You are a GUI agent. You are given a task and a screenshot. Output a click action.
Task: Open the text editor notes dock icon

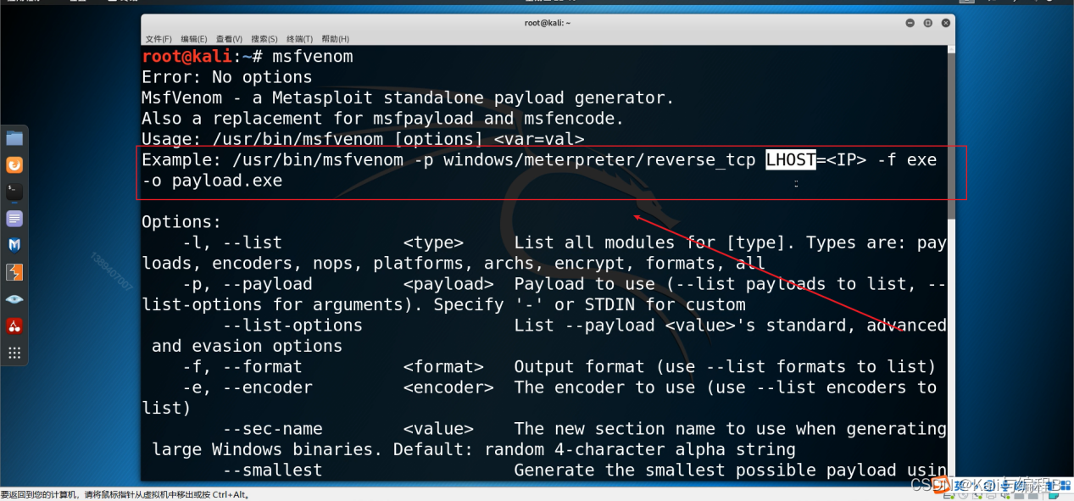(x=14, y=219)
